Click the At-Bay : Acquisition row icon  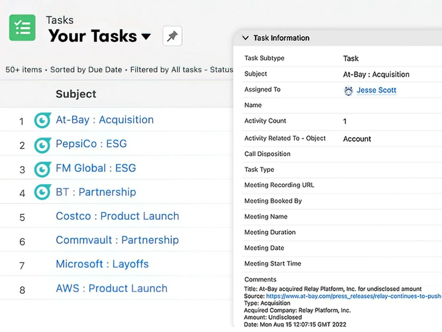[x=42, y=120]
